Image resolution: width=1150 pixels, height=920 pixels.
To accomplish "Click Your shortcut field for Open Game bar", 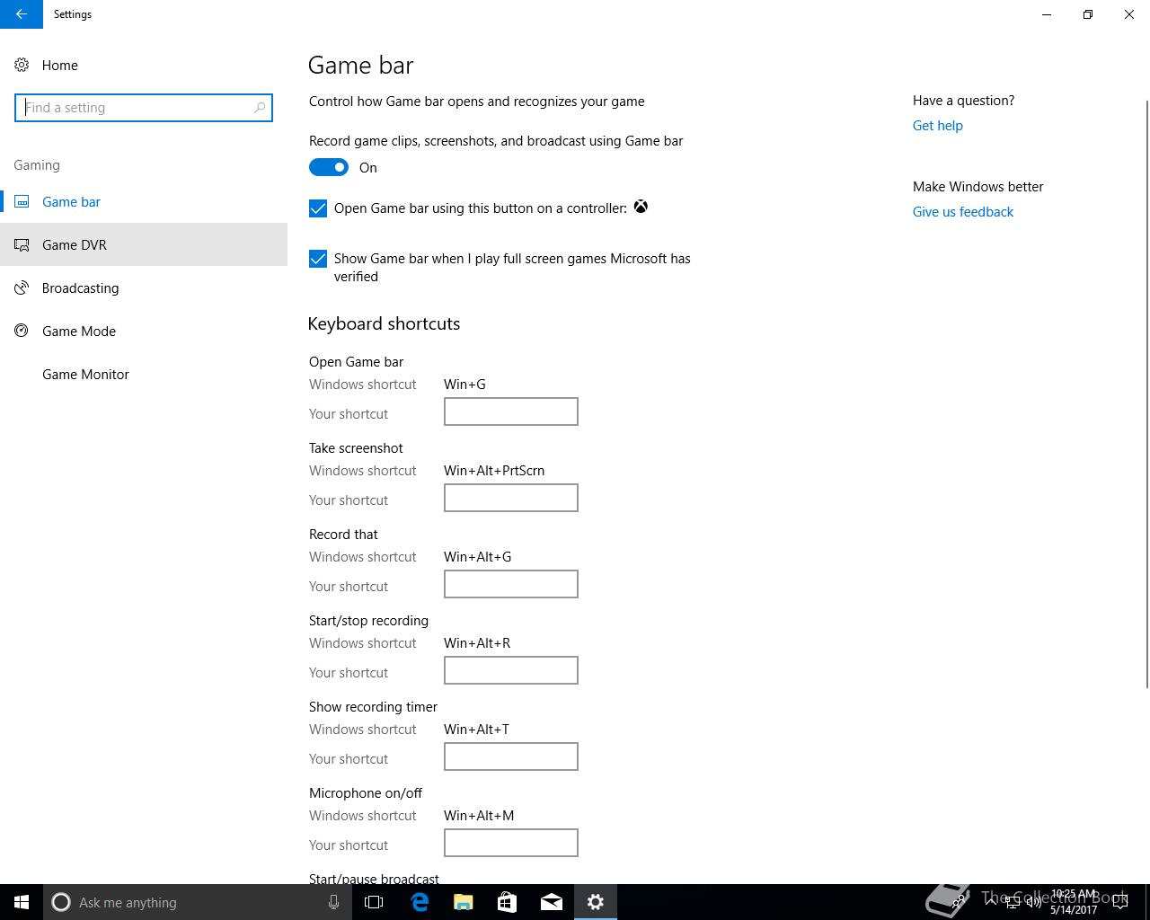I will (511, 411).
